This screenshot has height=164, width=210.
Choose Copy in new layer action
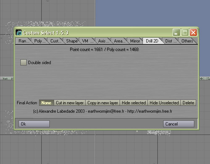[x=102, y=103]
